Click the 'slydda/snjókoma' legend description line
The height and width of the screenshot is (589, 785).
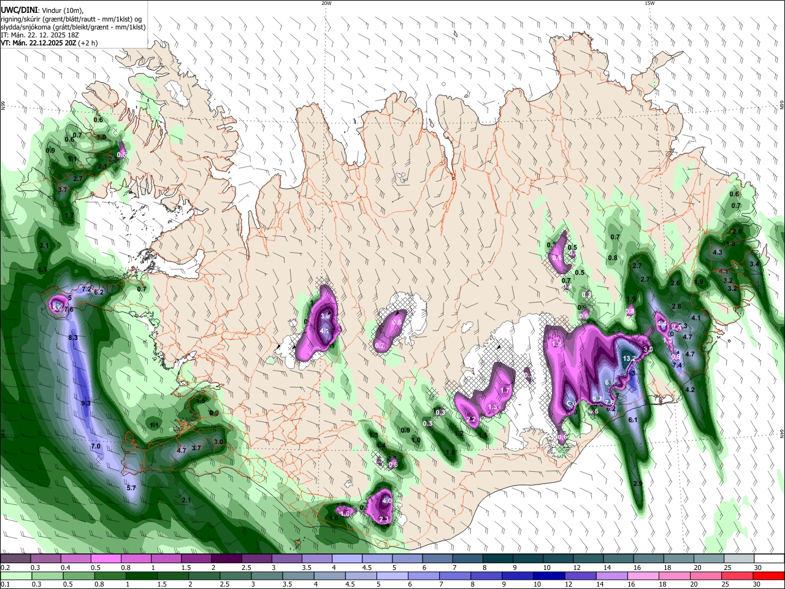73,27
